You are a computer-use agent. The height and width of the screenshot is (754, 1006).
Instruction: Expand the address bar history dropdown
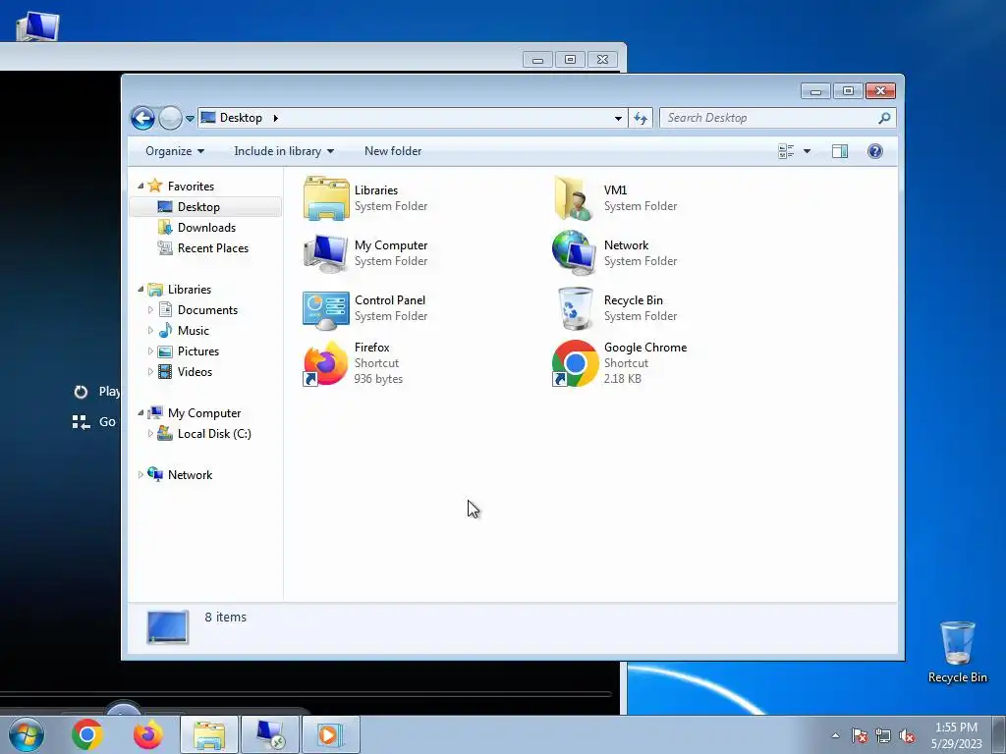coord(618,118)
